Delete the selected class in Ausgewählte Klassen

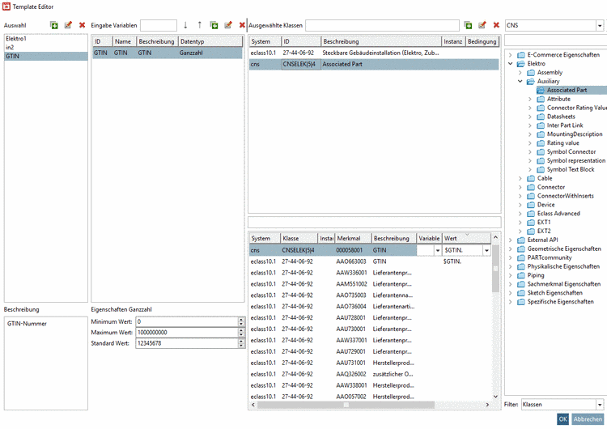tap(495, 26)
